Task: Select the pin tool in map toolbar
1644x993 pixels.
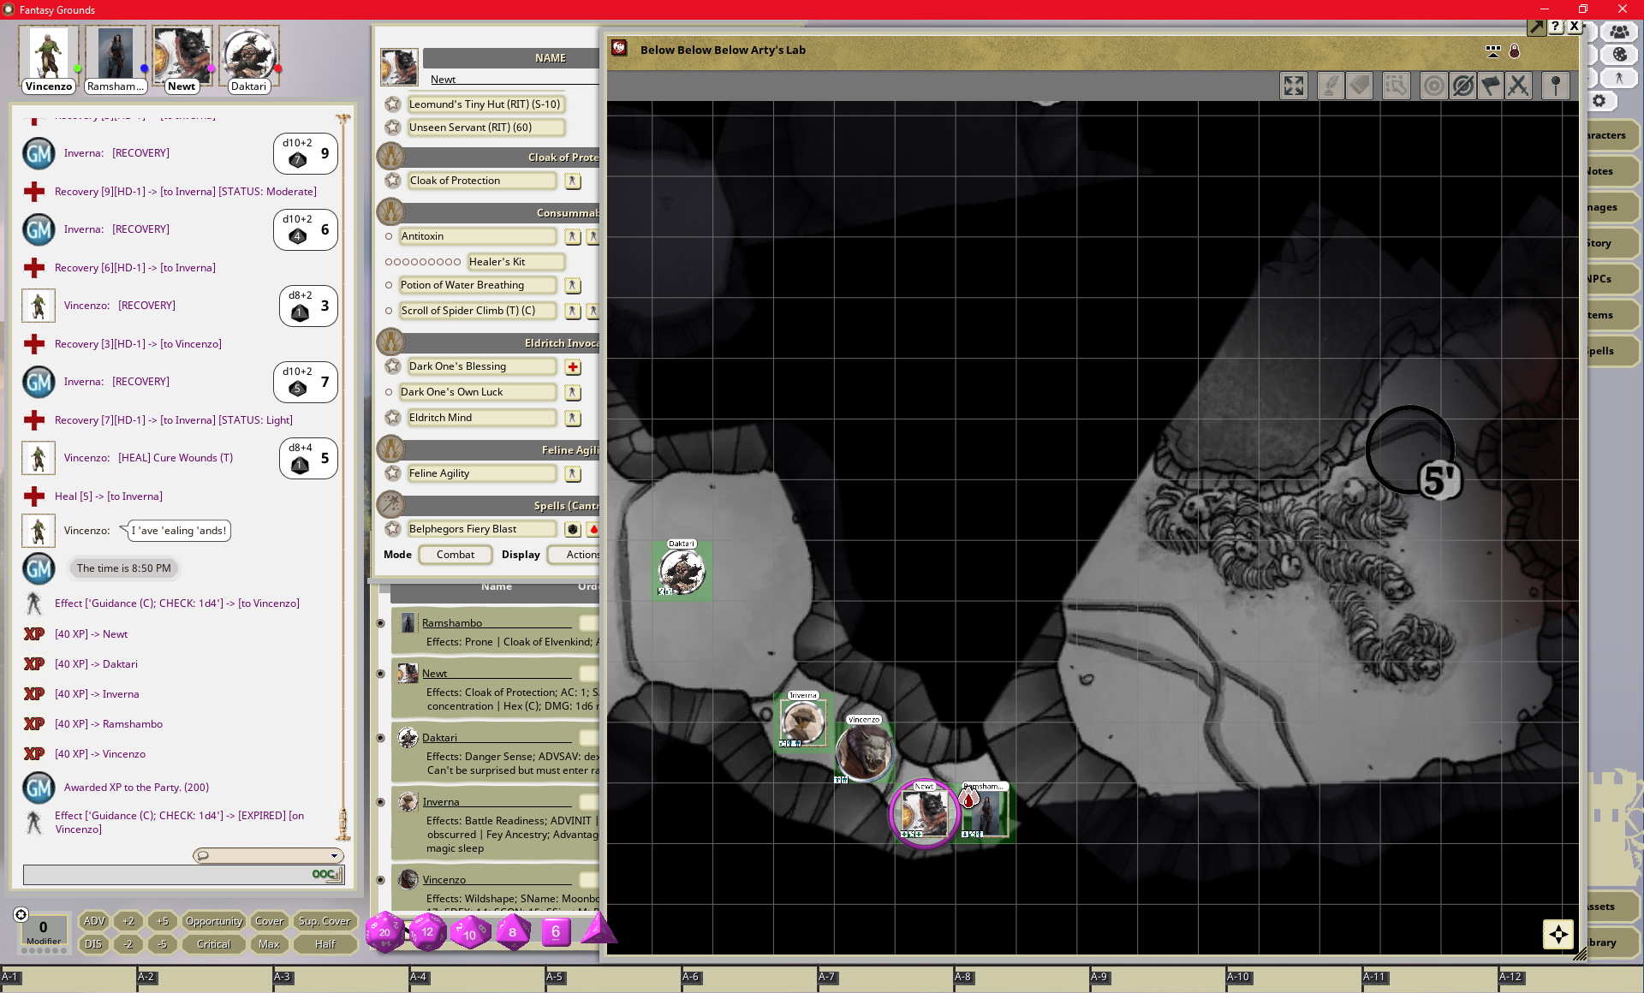Action: 1555,86
